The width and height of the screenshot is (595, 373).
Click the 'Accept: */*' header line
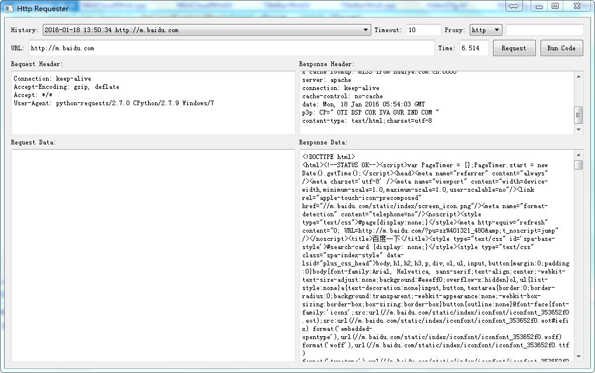pos(33,95)
